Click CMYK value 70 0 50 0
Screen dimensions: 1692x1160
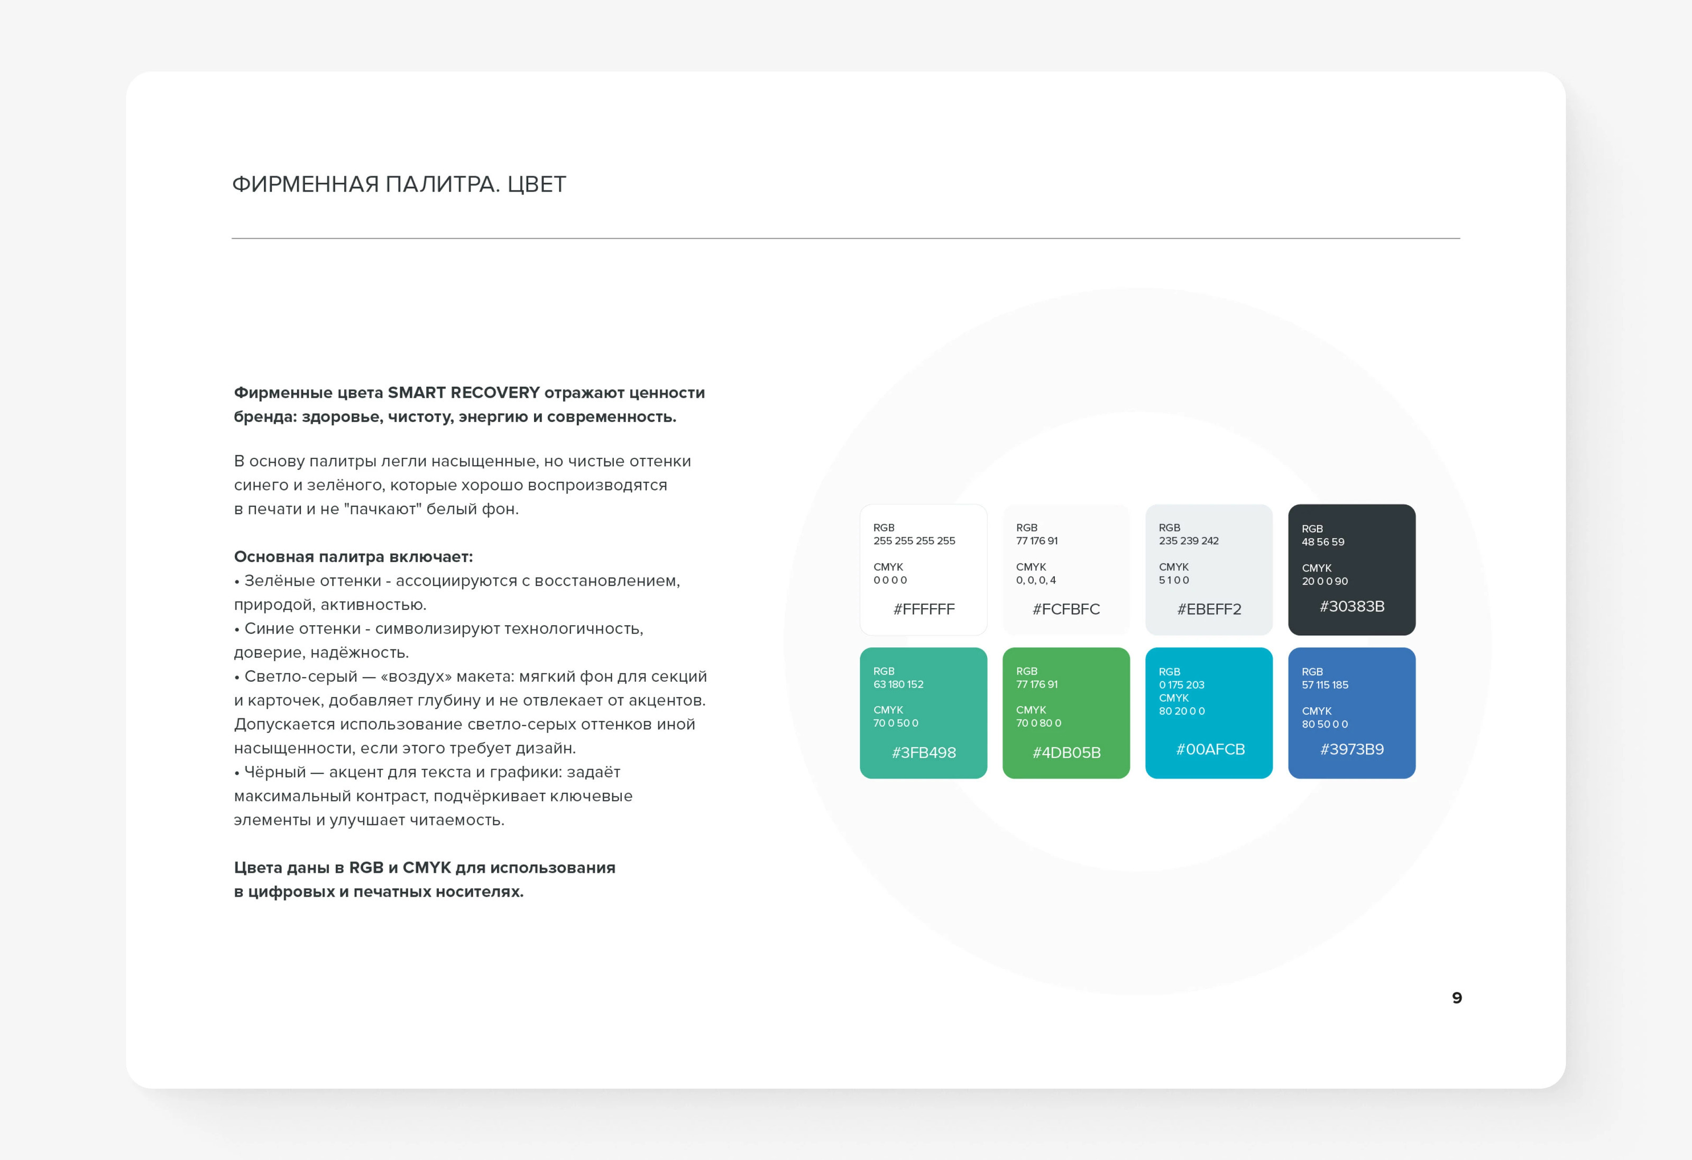point(896,722)
